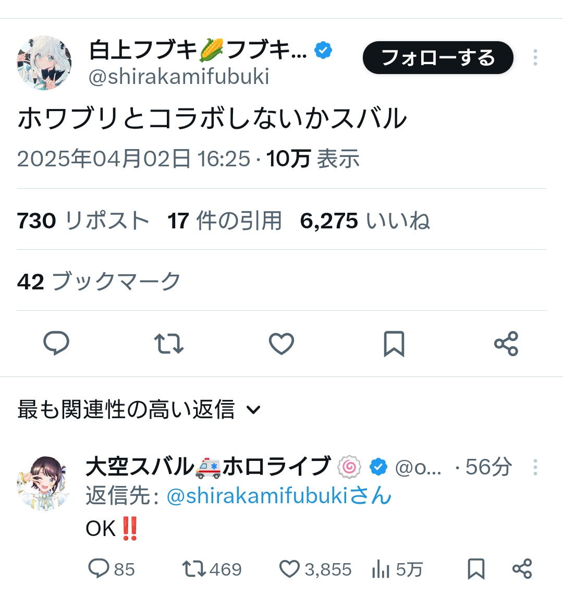This screenshot has height=596, width=563.
Task: Open the 17 件の引用 quotes list
Action: pyautogui.click(x=225, y=221)
